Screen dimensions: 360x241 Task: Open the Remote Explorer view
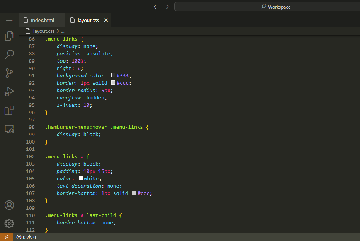click(9, 129)
